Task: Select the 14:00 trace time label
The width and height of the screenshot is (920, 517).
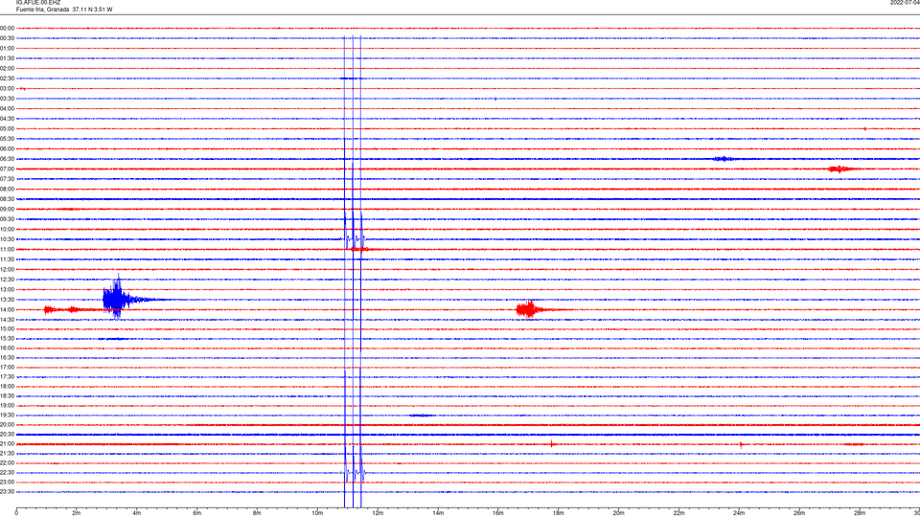Action: (x=7, y=309)
